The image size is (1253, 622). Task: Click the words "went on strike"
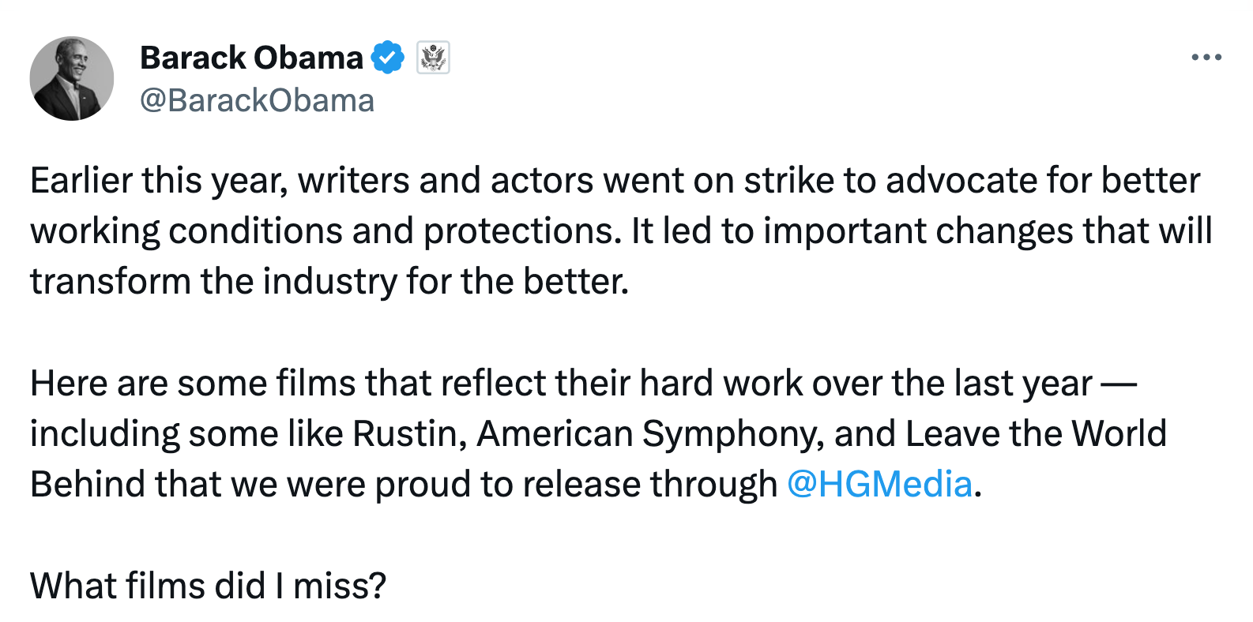pos(718,180)
